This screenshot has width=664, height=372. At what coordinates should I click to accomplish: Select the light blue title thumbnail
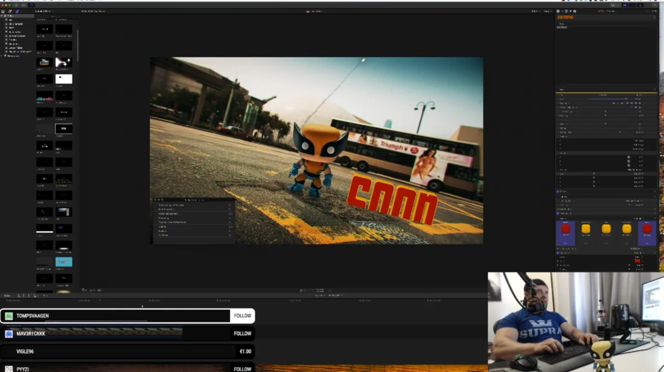click(x=63, y=262)
